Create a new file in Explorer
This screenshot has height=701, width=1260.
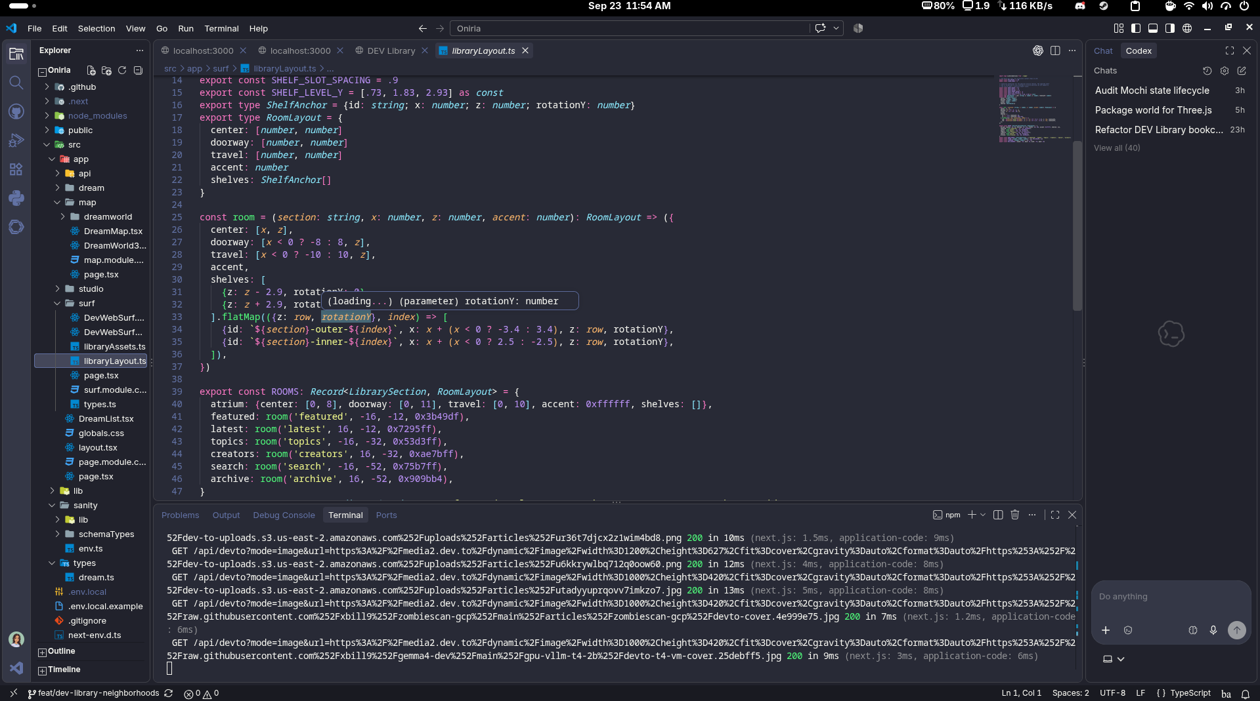click(x=91, y=70)
